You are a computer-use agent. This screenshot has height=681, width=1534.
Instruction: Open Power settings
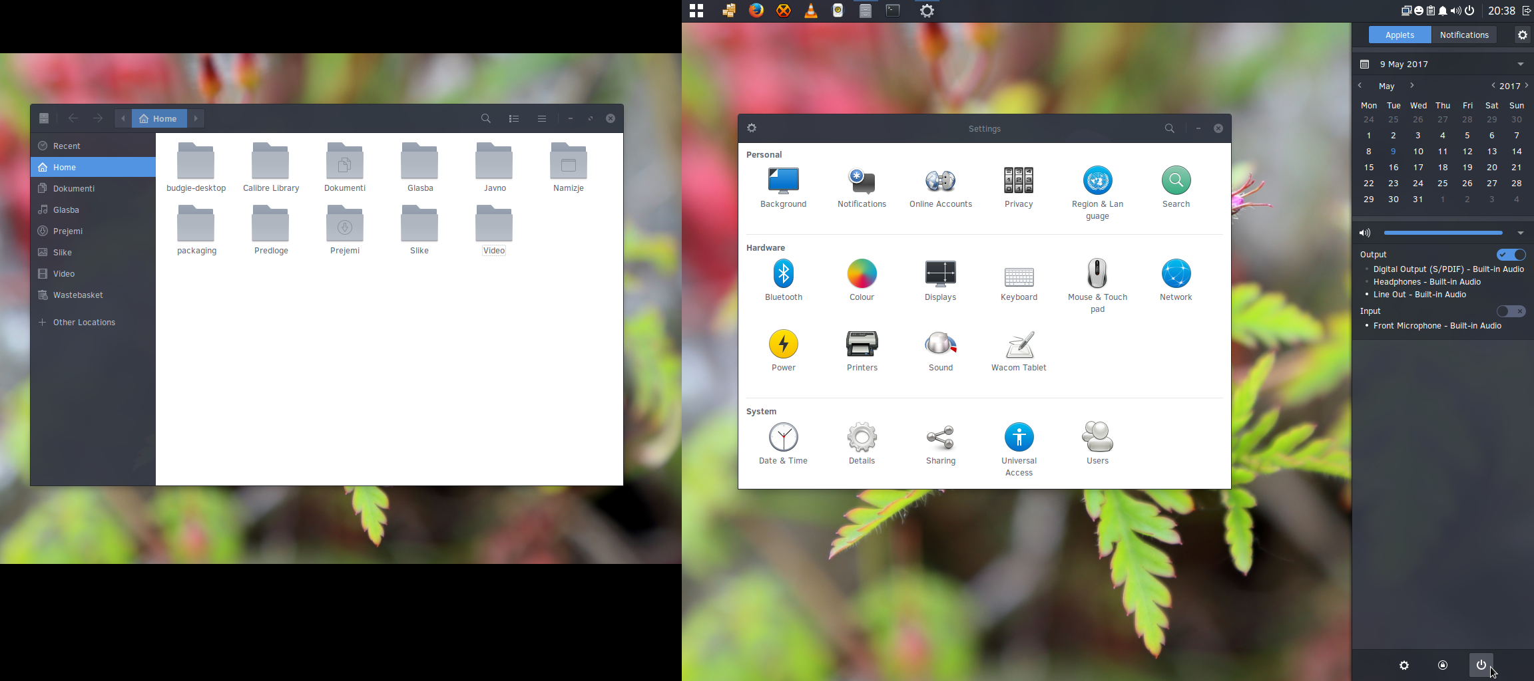click(x=783, y=351)
